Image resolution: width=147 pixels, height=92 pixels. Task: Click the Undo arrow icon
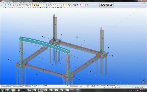8,5
